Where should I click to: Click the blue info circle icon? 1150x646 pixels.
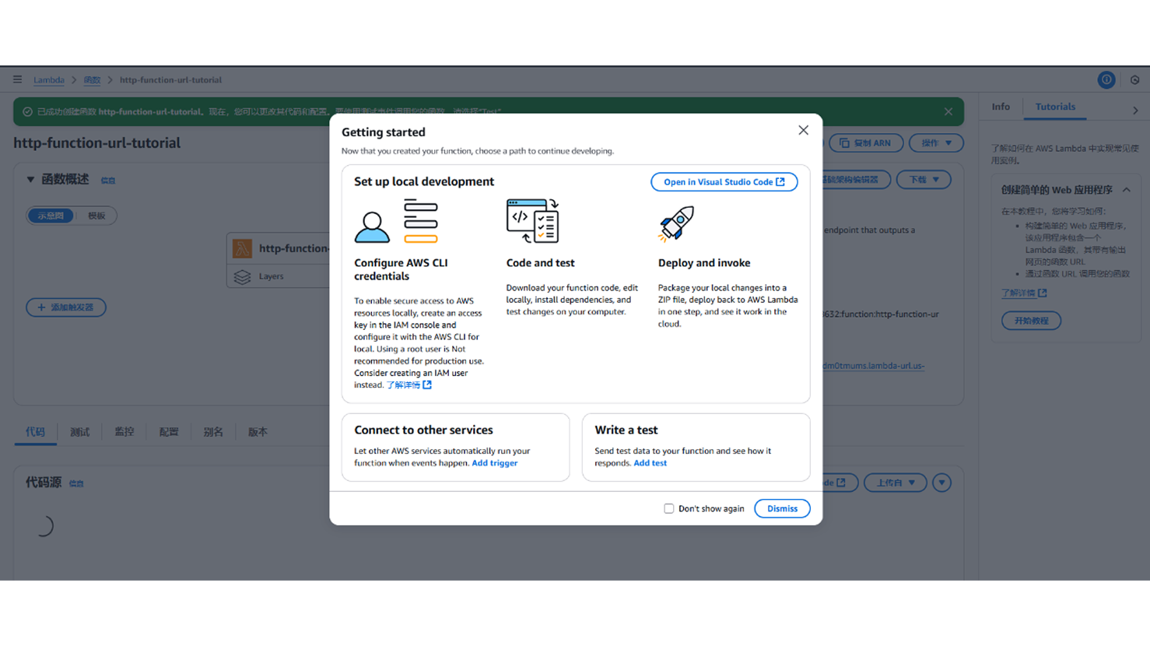(1106, 79)
